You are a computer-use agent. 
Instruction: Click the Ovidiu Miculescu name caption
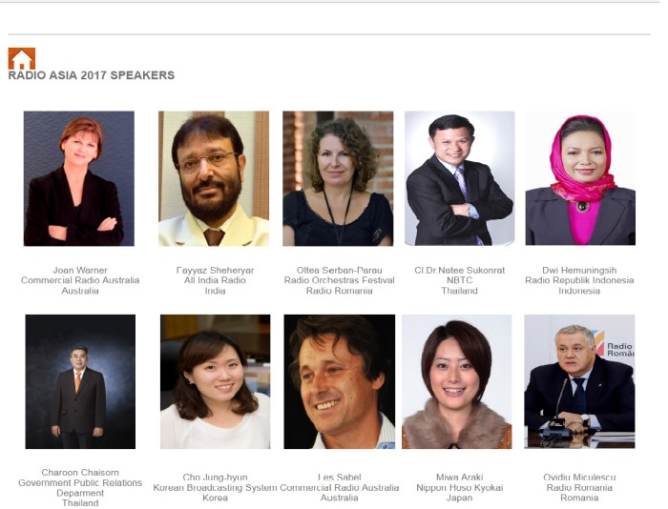(x=580, y=477)
